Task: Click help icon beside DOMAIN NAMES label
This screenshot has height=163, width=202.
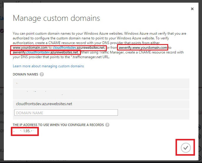Action: [42, 74]
